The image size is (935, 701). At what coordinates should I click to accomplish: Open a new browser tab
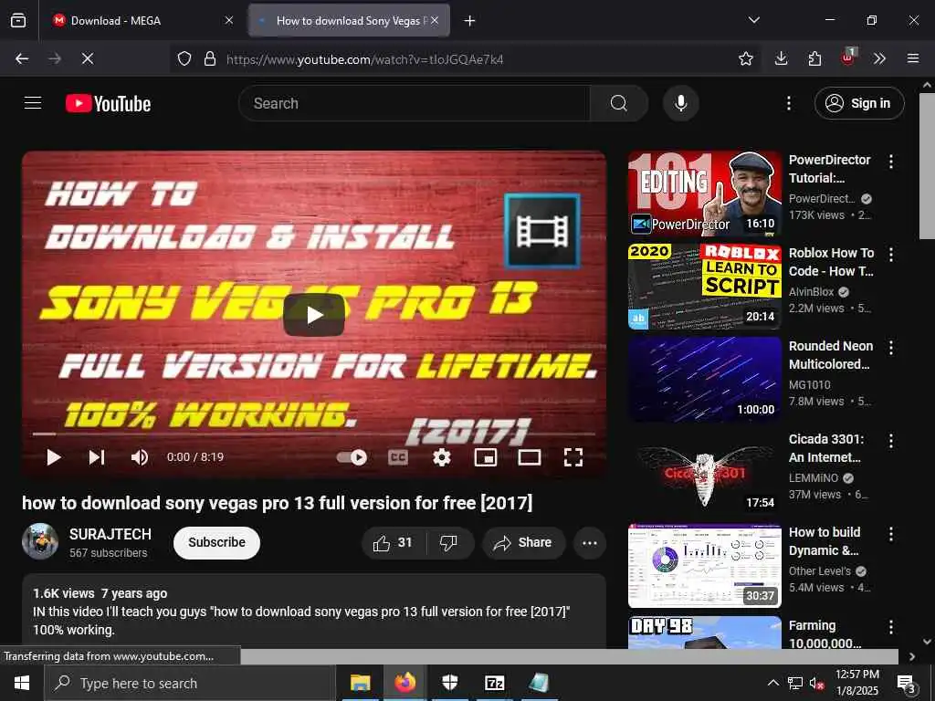[470, 21]
